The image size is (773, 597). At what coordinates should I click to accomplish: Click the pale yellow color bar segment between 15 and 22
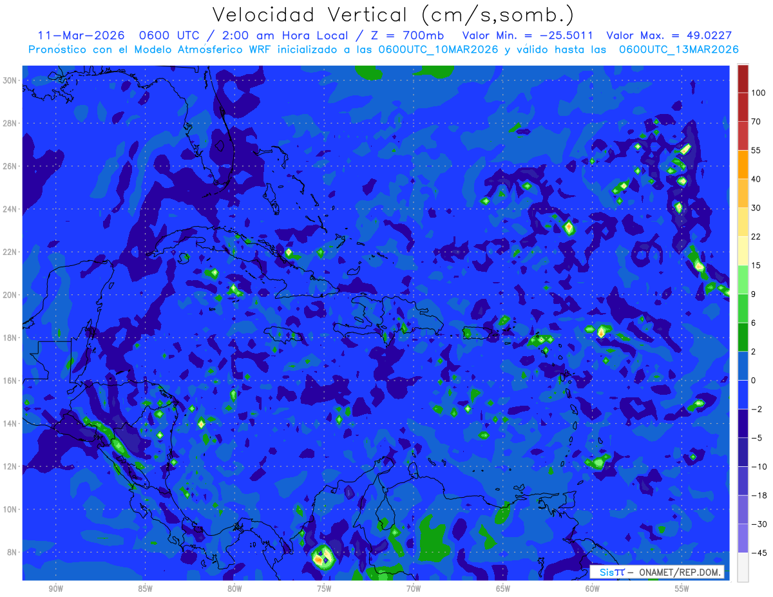coord(743,251)
